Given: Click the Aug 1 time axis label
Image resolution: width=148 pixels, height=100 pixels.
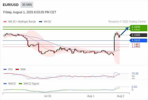Looking at the screenshot, I should (x=91, y=96).
